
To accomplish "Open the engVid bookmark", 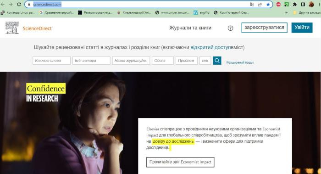I will pyautogui.click(x=202, y=12).
